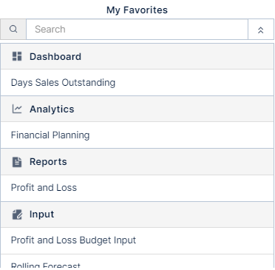Click the My Favorites panel title
Image resolution: width=275 pixels, height=270 pixels.
pos(137,10)
